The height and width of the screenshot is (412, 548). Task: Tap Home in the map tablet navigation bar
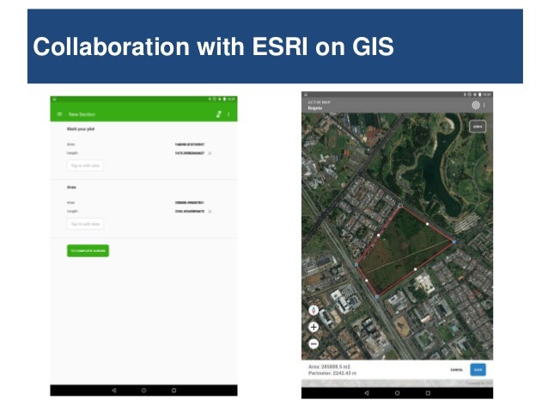[x=397, y=393]
